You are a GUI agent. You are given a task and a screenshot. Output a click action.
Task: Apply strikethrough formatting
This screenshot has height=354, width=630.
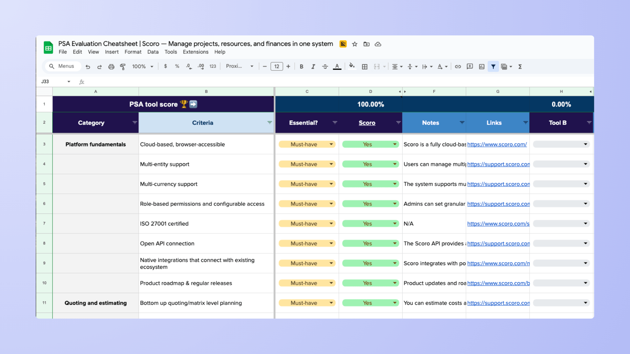[x=325, y=67]
